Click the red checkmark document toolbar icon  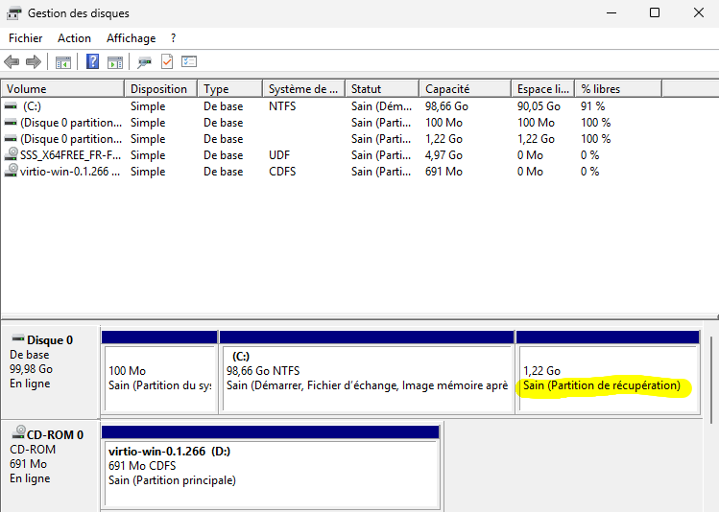point(167,62)
